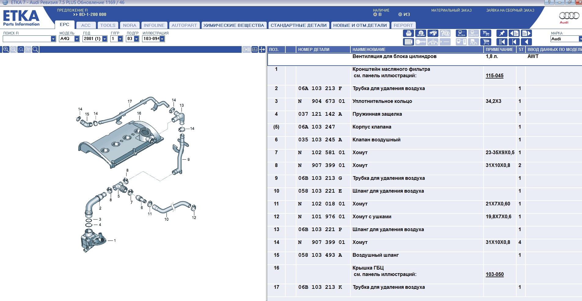This screenshot has width=582, height=301.
Task: Select the 'В' availability radio button
Action: [x=375, y=14]
